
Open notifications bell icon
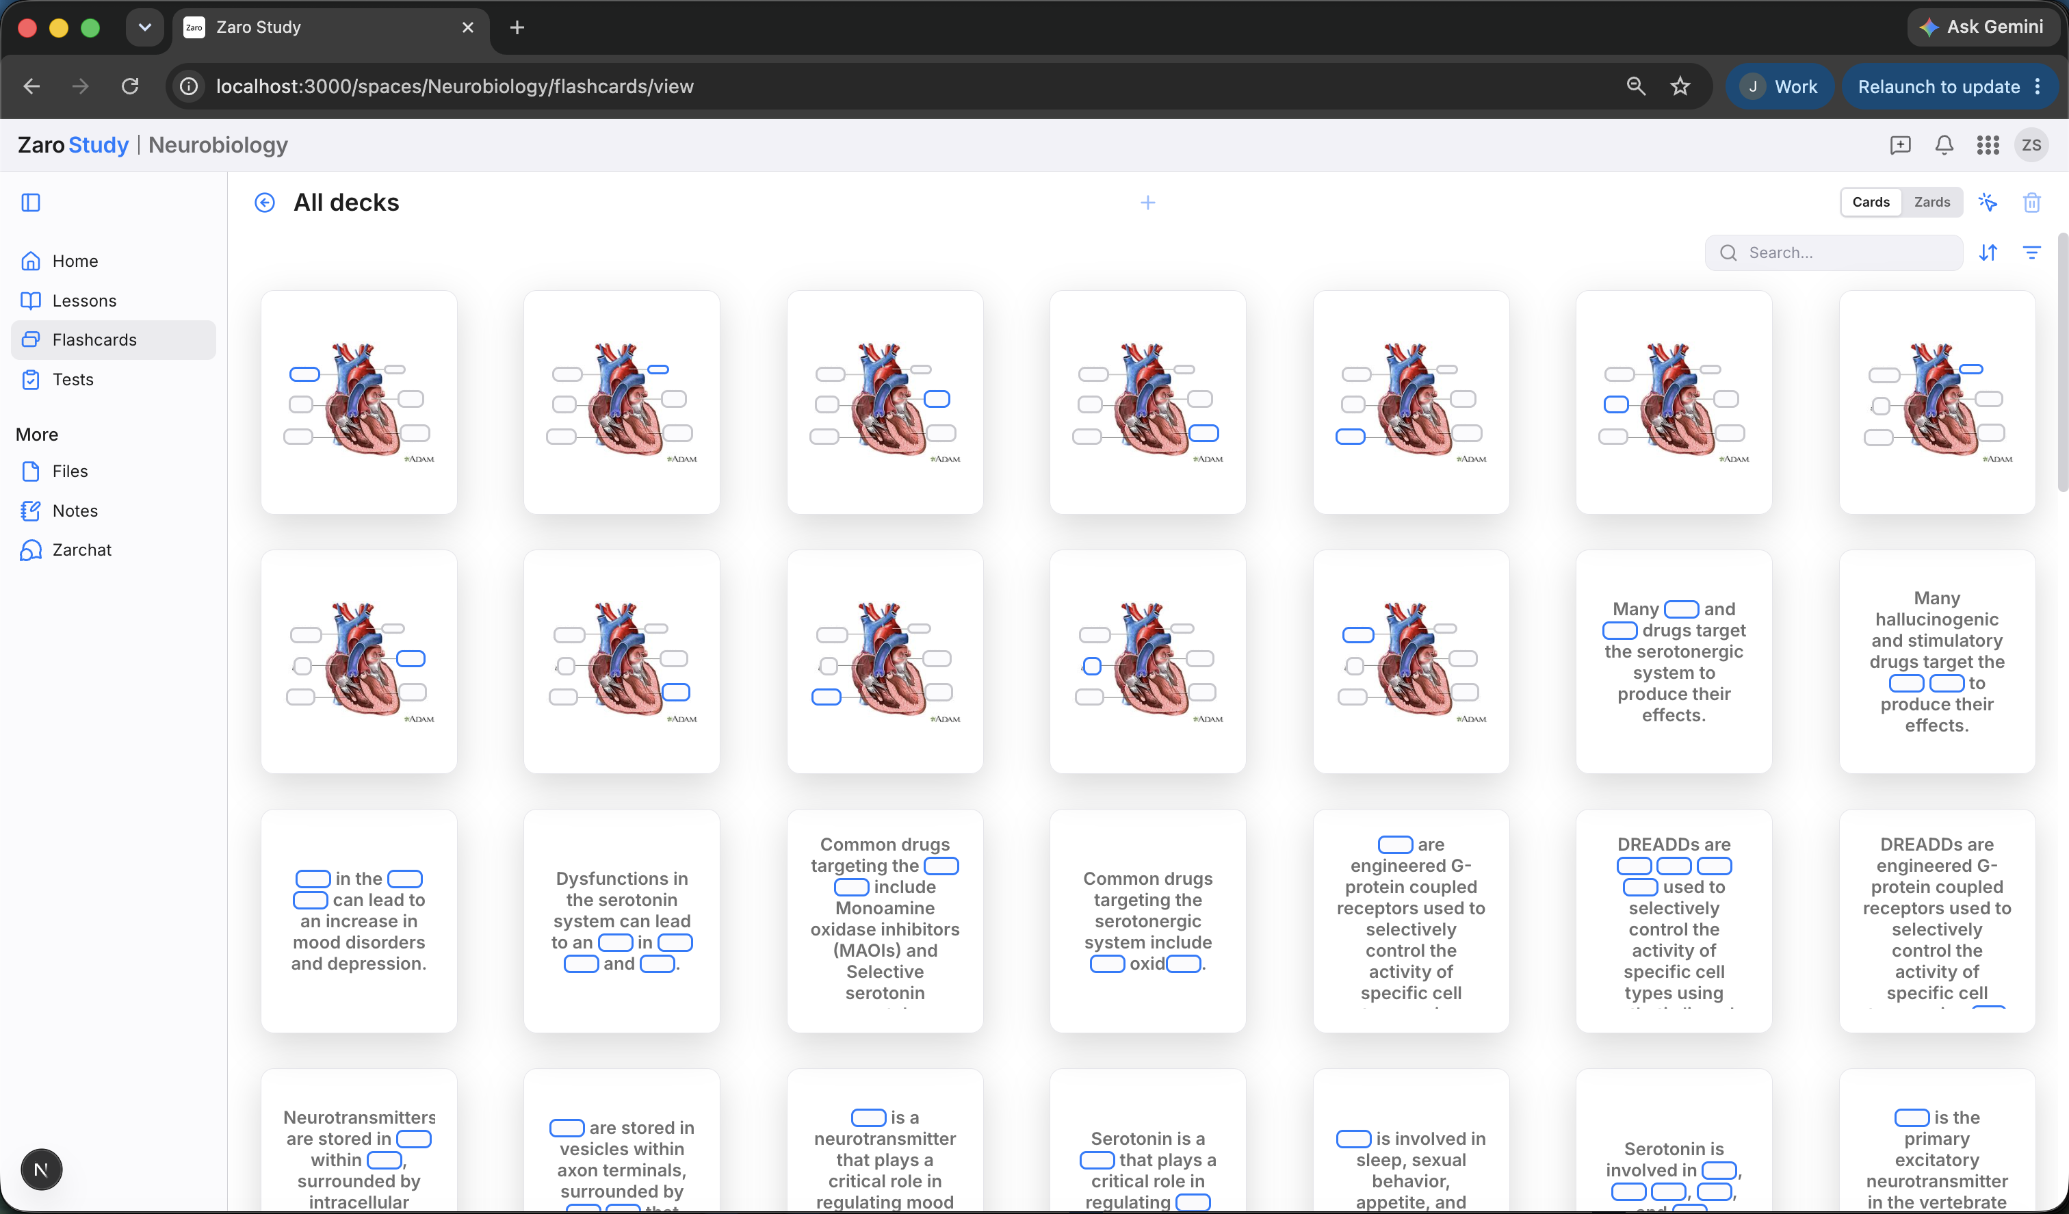[x=1944, y=145]
